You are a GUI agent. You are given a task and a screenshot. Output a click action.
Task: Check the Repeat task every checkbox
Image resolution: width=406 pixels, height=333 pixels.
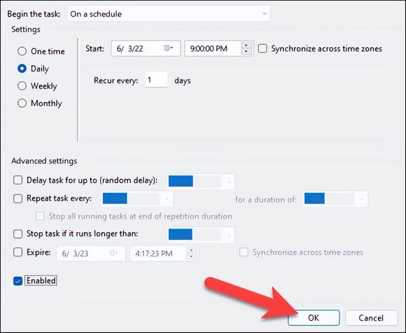coord(18,198)
